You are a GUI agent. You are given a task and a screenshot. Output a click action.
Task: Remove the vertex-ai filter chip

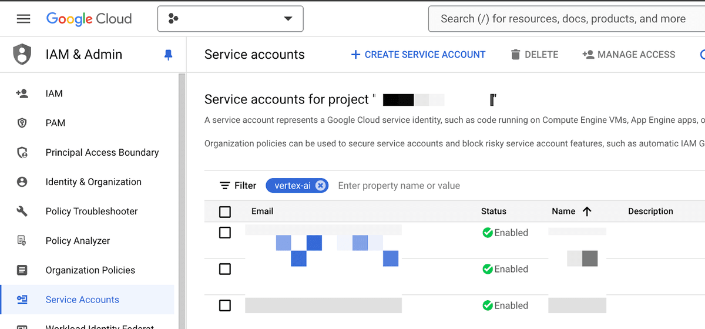(320, 186)
